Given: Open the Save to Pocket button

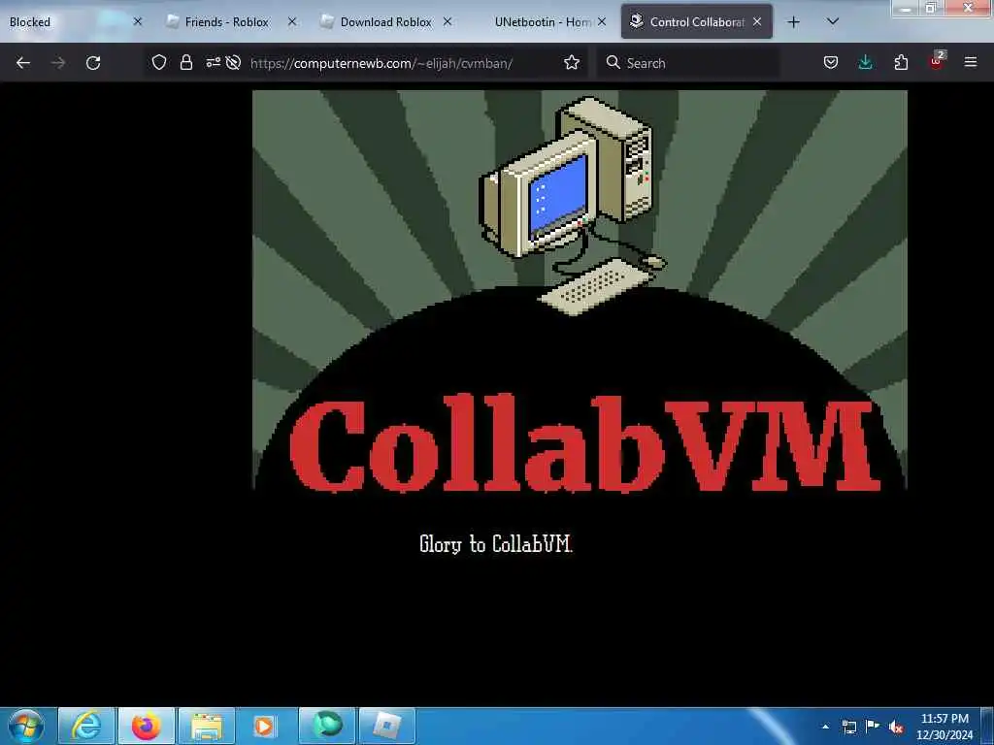Looking at the screenshot, I should pos(831,62).
